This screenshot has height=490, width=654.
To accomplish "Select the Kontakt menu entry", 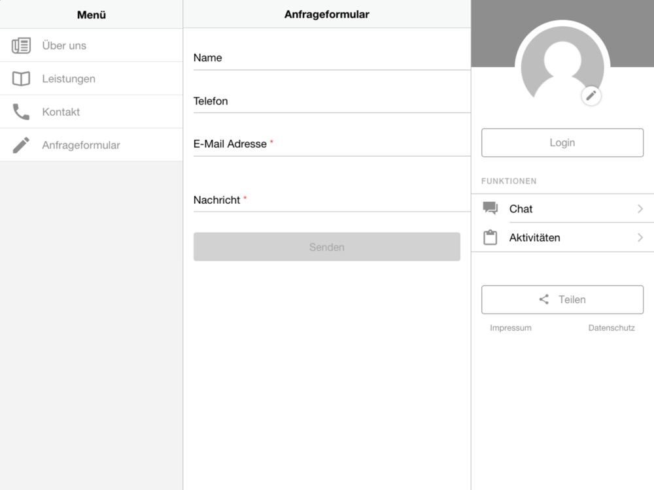I will pyautogui.click(x=92, y=112).
